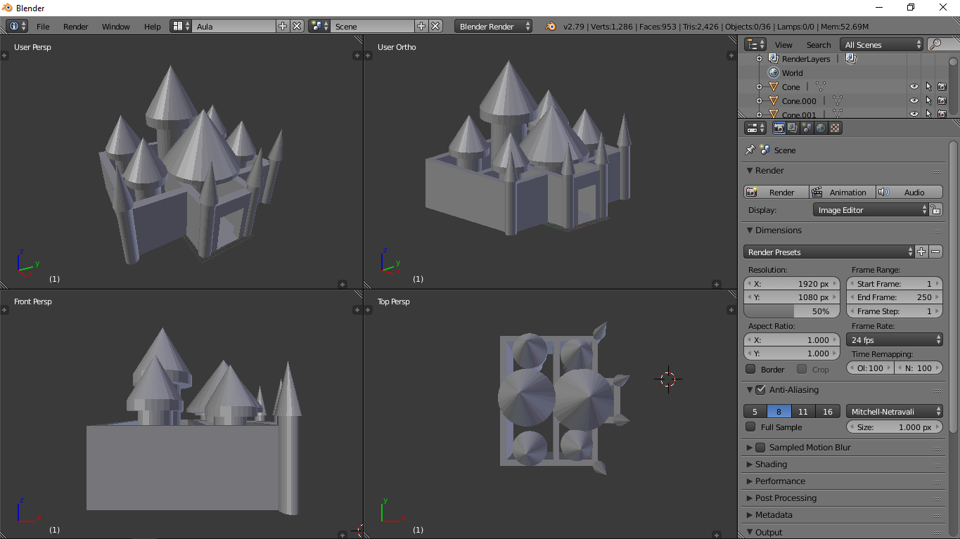Viewport: 960px width, 539px height.
Task: Open the Image Editor display dropdown
Action: pyautogui.click(x=871, y=210)
